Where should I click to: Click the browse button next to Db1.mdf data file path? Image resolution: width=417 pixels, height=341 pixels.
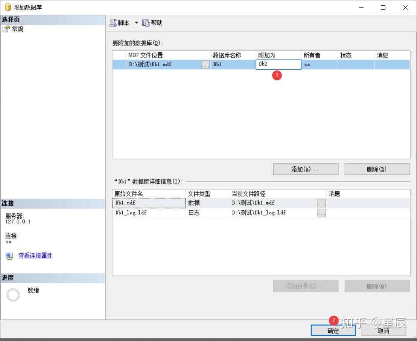click(321, 203)
